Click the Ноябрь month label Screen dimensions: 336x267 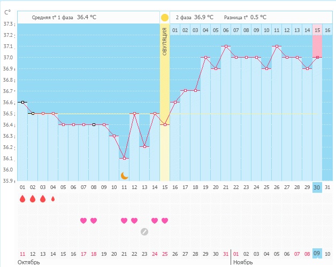pos(243,262)
